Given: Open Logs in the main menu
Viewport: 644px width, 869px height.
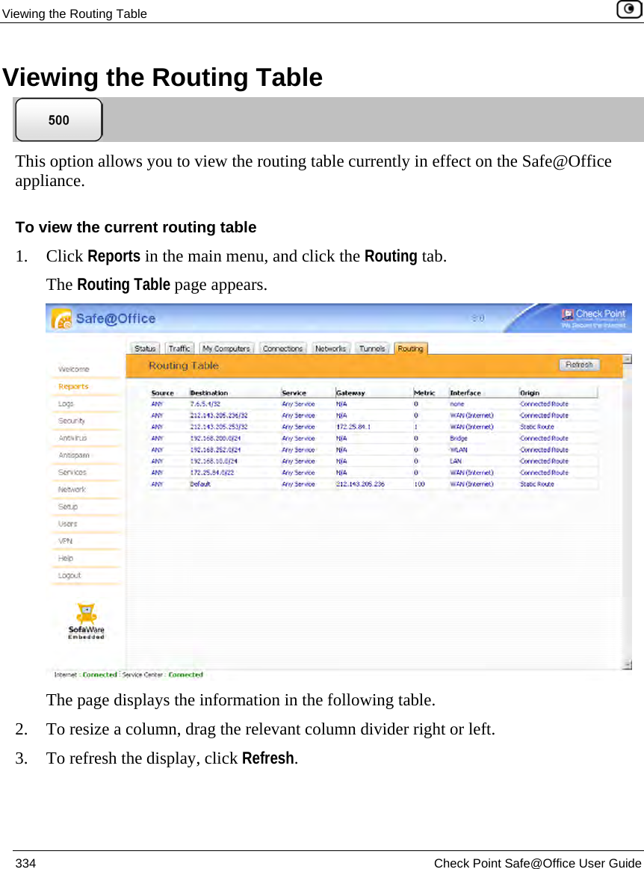Looking at the screenshot, I should click(66, 403).
